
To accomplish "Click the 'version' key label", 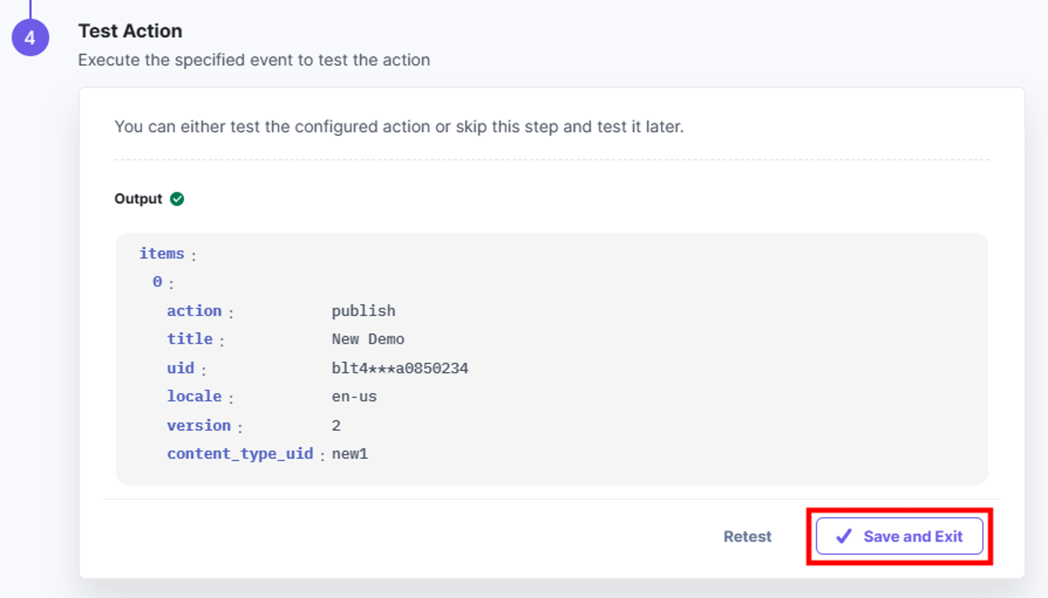I will [x=199, y=425].
